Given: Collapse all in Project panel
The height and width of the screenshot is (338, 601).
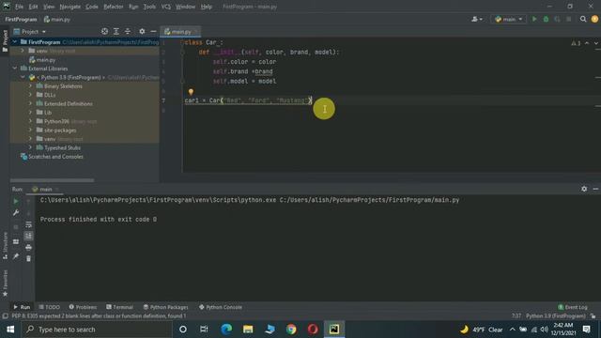Looking at the screenshot, I should (128, 31).
